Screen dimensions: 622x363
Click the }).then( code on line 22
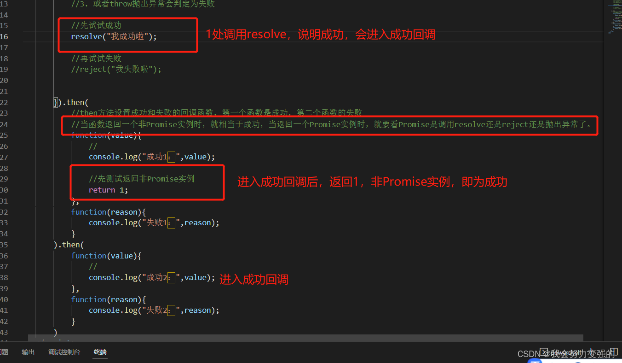click(x=71, y=102)
